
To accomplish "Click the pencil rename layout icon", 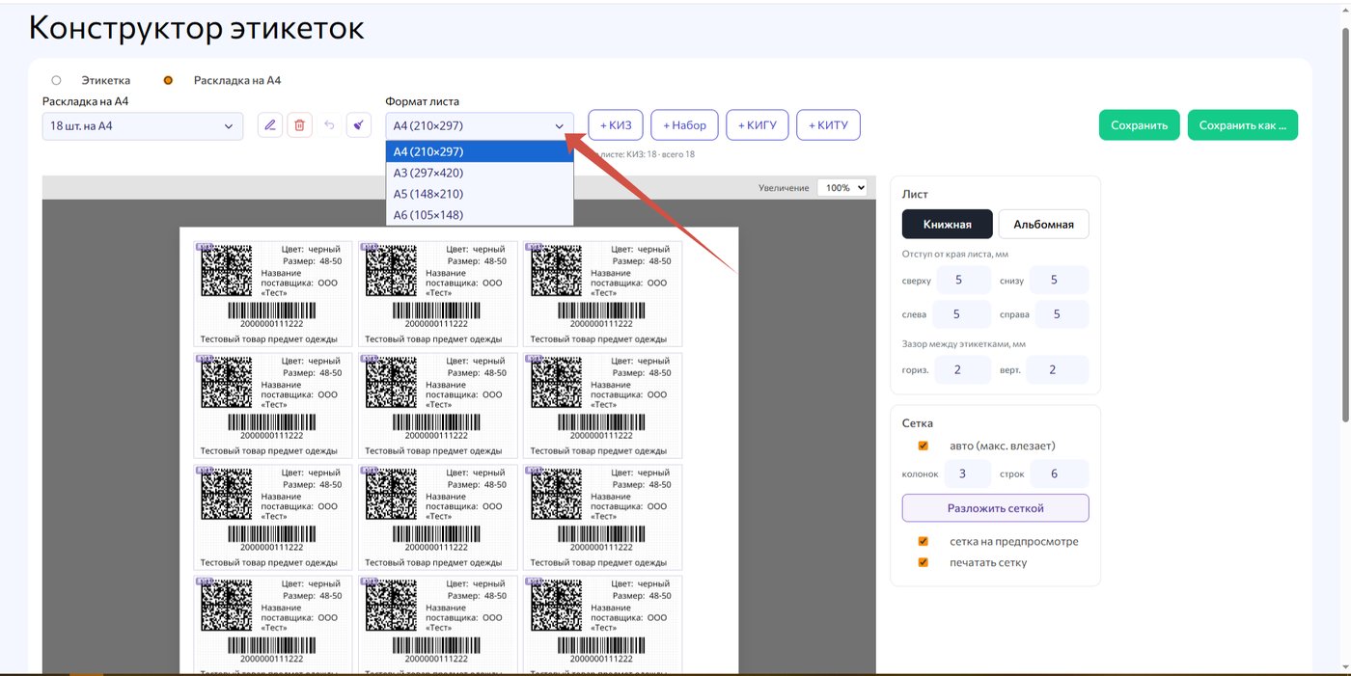I will [270, 125].
